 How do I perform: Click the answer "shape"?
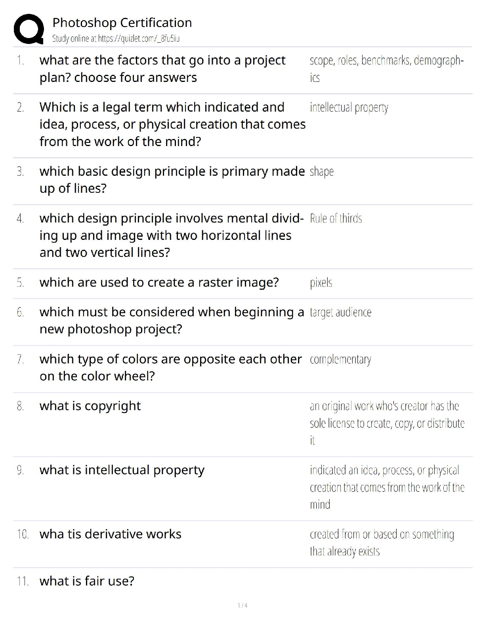pyautogui.click(x=321, y=171)
